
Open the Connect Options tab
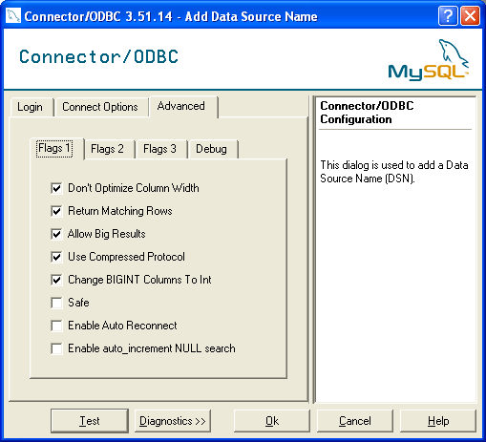(x=100, y=107)
